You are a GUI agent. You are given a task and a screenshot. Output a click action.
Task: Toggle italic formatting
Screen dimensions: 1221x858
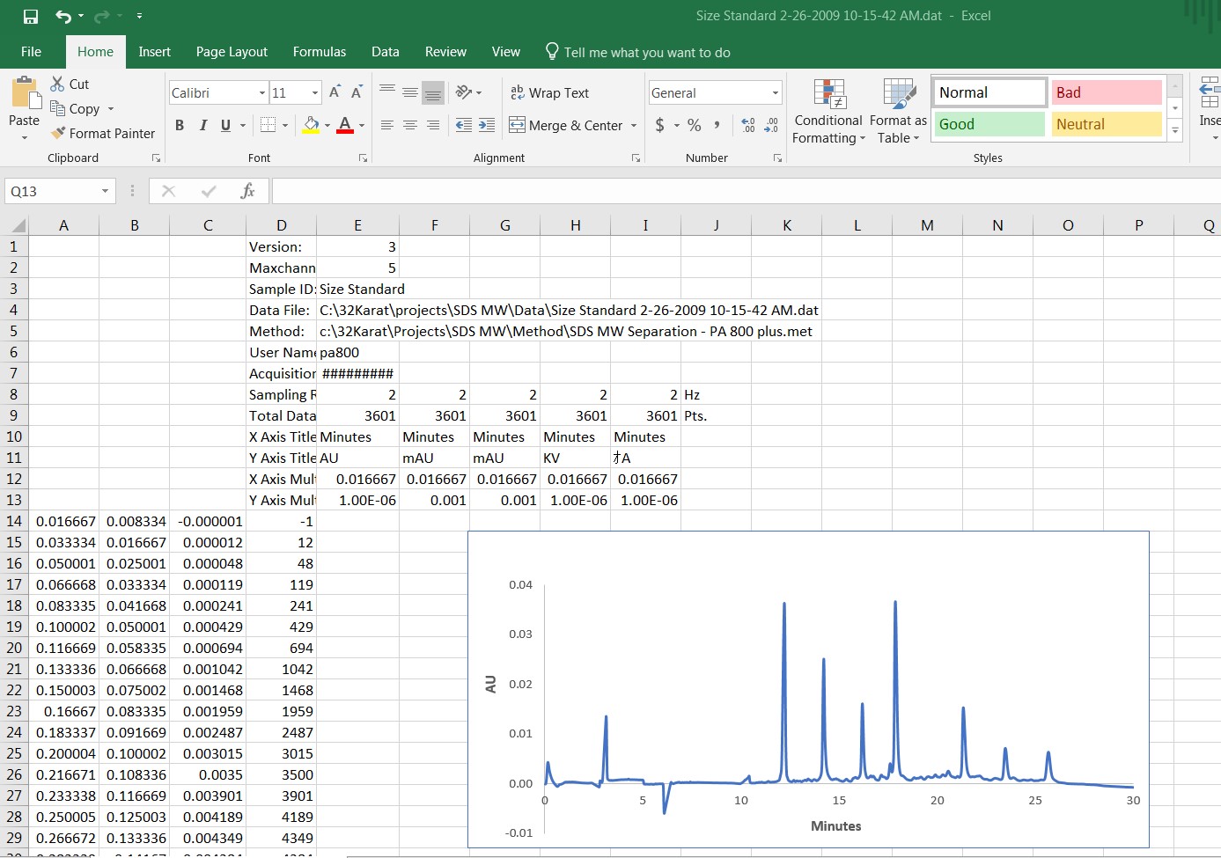pyautogui.click(x=202, y=125)
